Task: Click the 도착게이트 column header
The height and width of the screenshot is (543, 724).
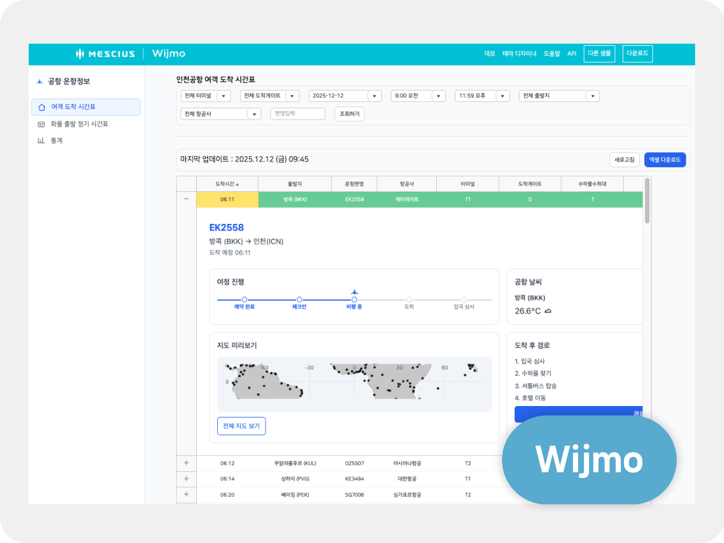Action: [x=530, y=184]
